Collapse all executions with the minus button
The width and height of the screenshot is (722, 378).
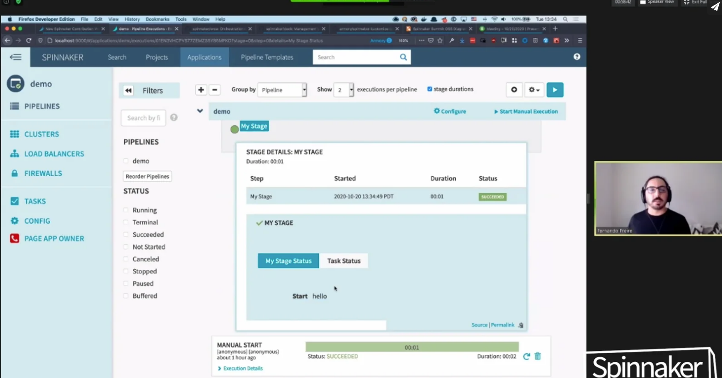[215, 90]
